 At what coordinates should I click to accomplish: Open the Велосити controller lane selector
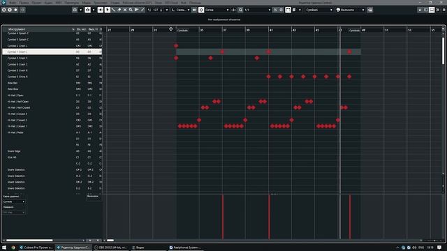[x=93, y=196]
